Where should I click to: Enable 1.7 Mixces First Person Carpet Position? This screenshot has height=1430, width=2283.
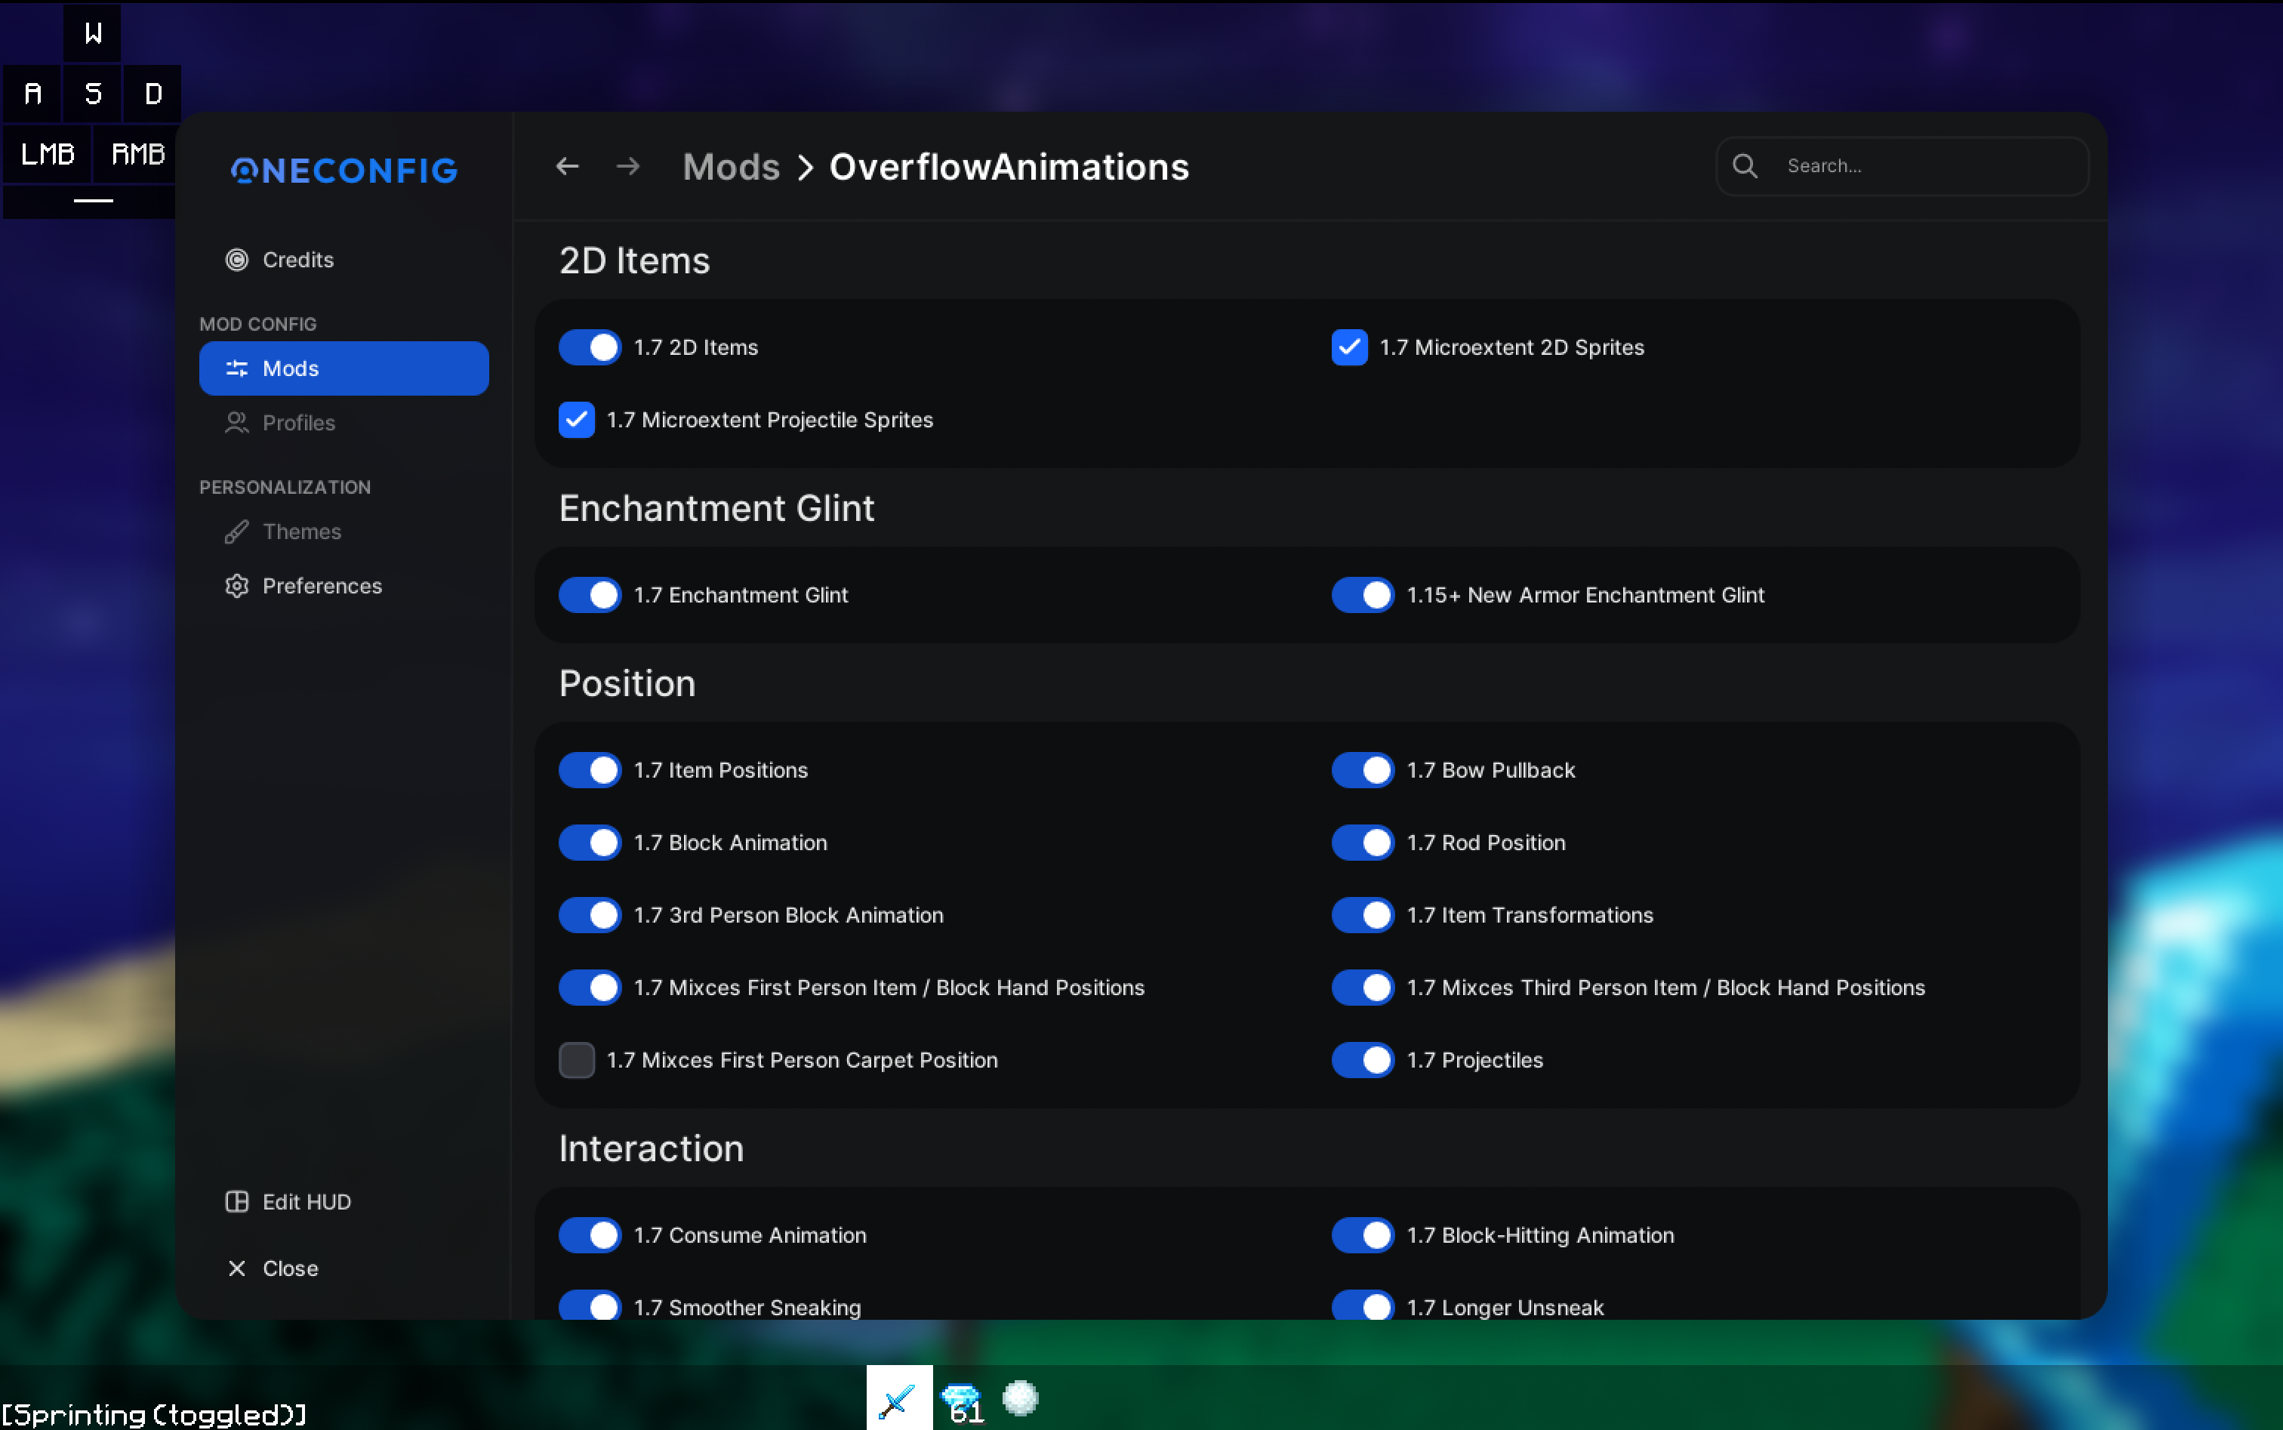(x=576, y=1060)
